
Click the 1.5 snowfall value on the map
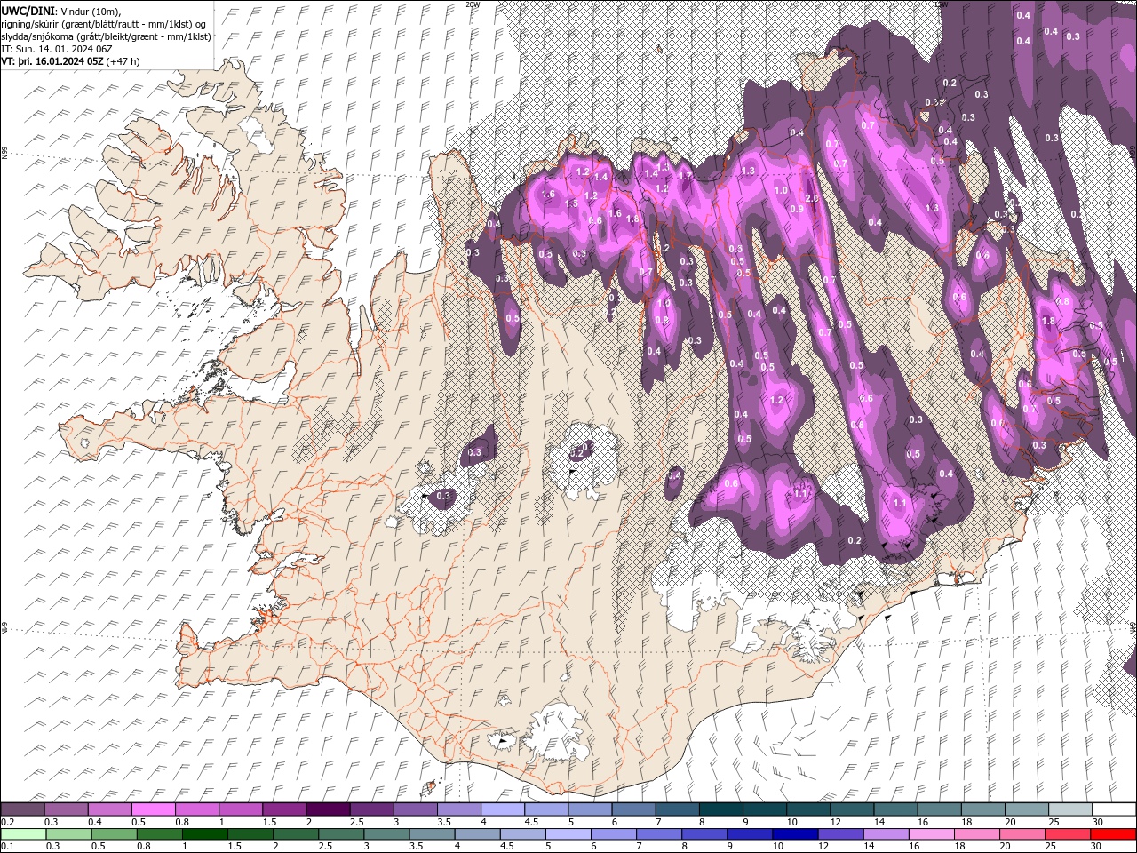(x=571, y=203)
